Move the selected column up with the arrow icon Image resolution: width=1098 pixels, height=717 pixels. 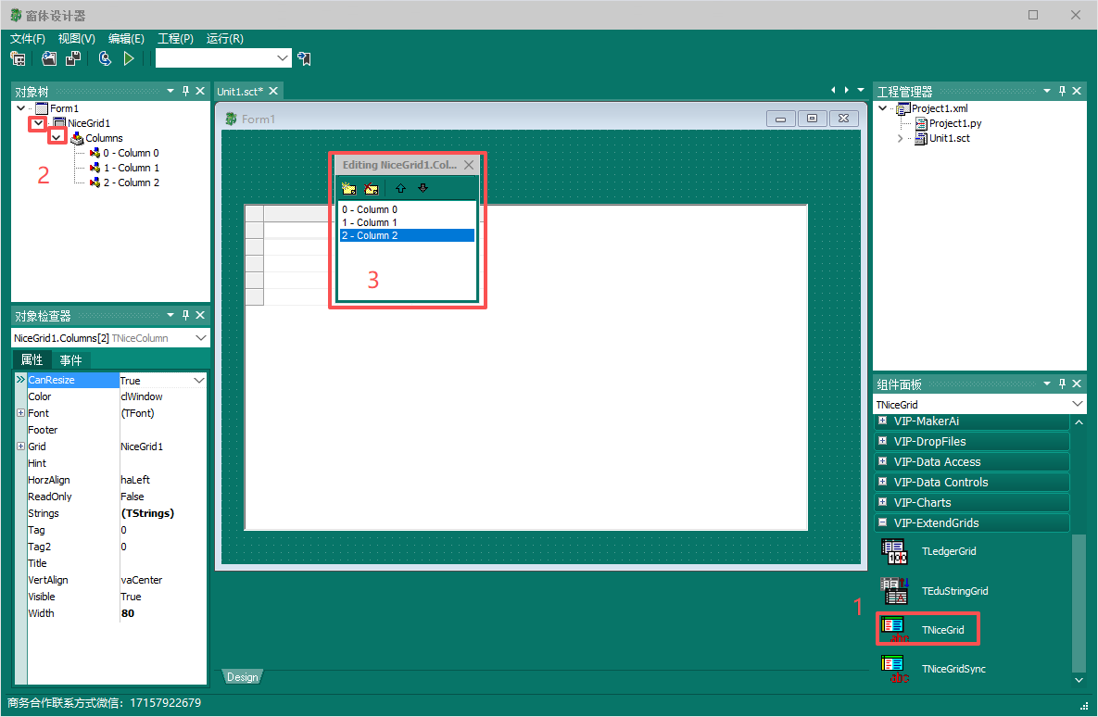400,188
